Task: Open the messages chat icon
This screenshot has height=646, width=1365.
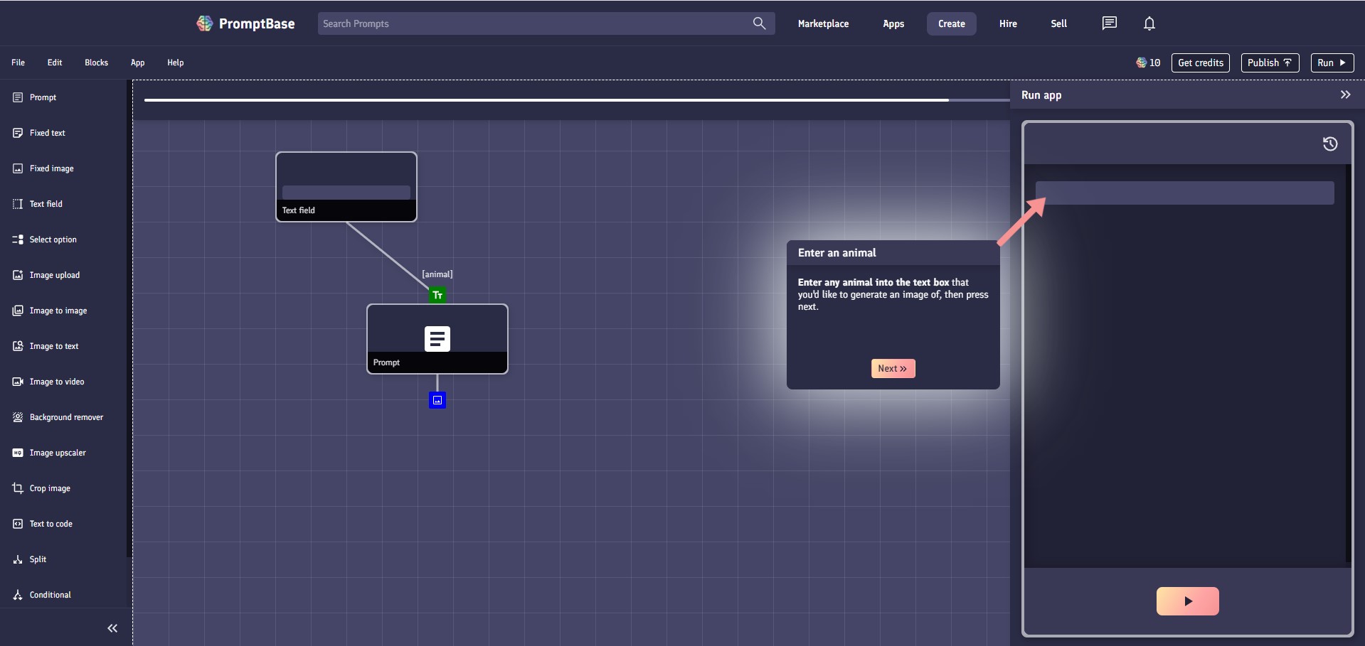Action: 1109,23
